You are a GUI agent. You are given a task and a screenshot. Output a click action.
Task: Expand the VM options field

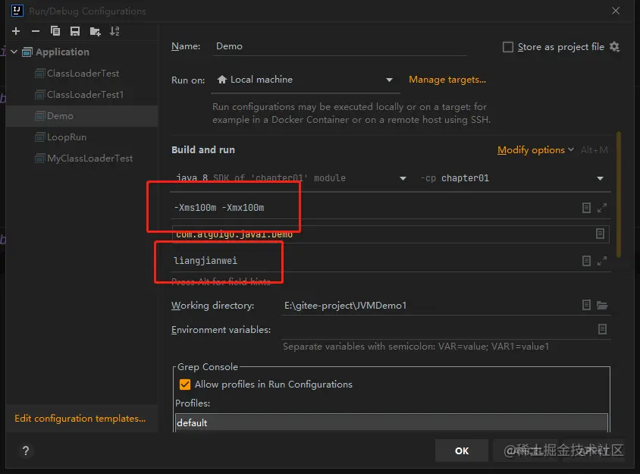pos(601,208)
